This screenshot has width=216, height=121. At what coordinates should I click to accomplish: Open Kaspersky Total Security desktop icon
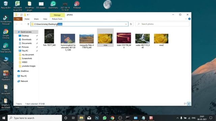coord(6,48)
